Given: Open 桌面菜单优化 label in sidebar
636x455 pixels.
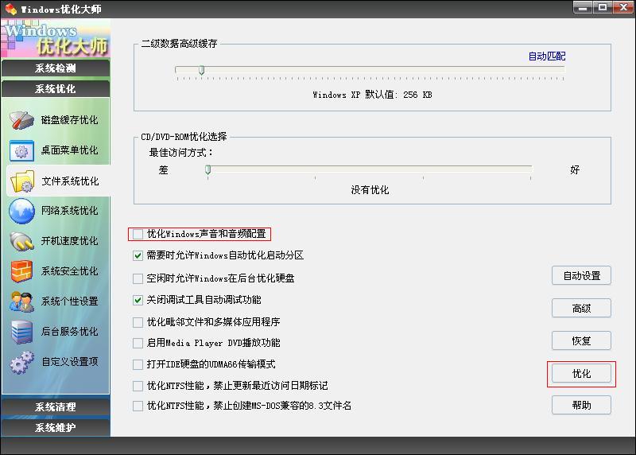Looking at the screenshot, I should point(69,150).
